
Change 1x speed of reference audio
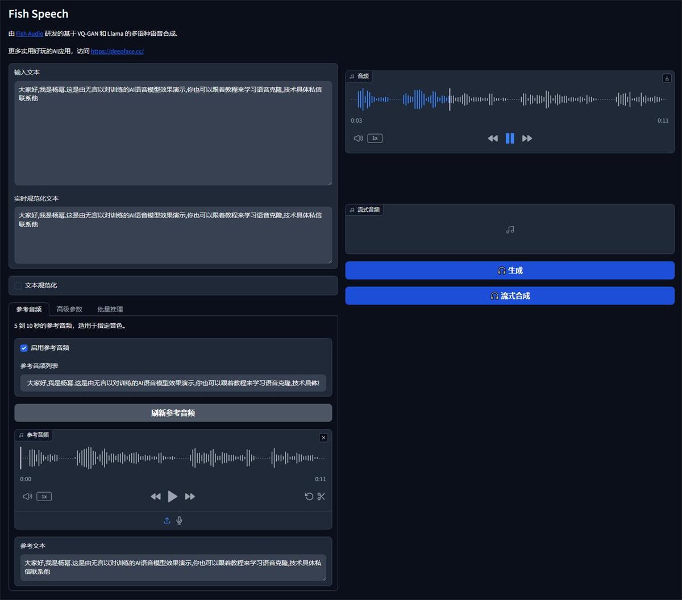(x=44, y=497)
